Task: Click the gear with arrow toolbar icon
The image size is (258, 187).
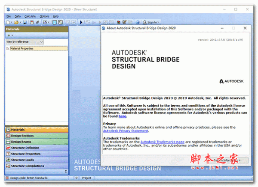Action: 45,22
